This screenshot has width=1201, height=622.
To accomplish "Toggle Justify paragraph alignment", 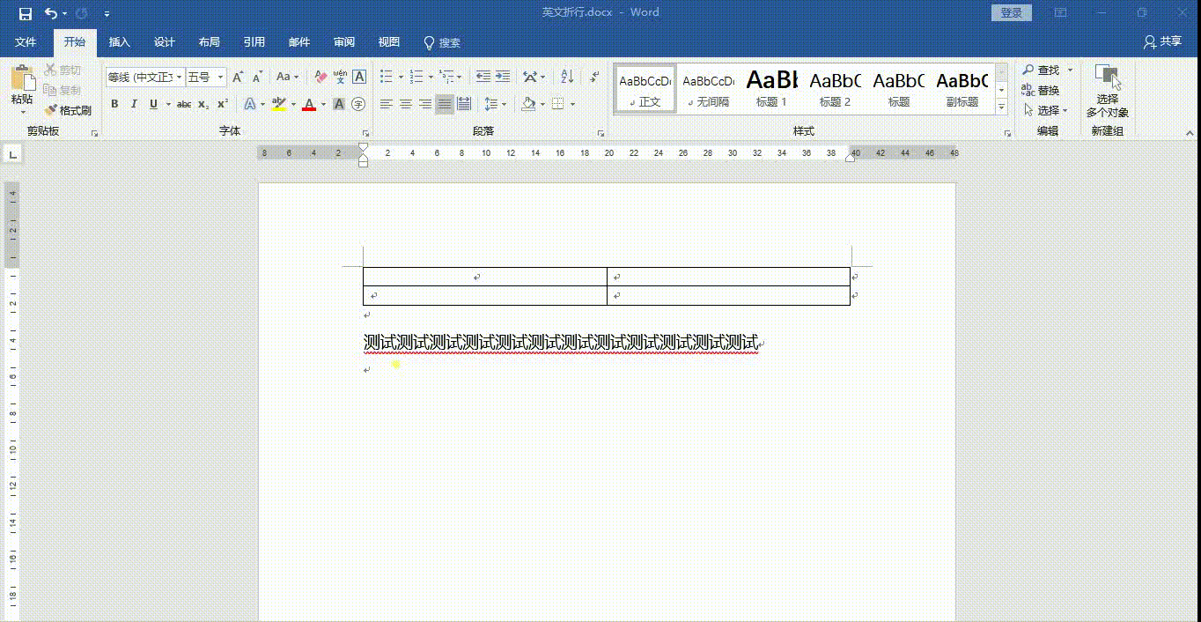I will 445,104.
